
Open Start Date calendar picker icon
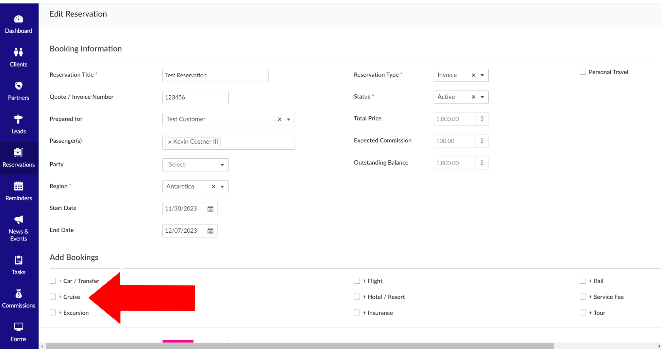210,209
